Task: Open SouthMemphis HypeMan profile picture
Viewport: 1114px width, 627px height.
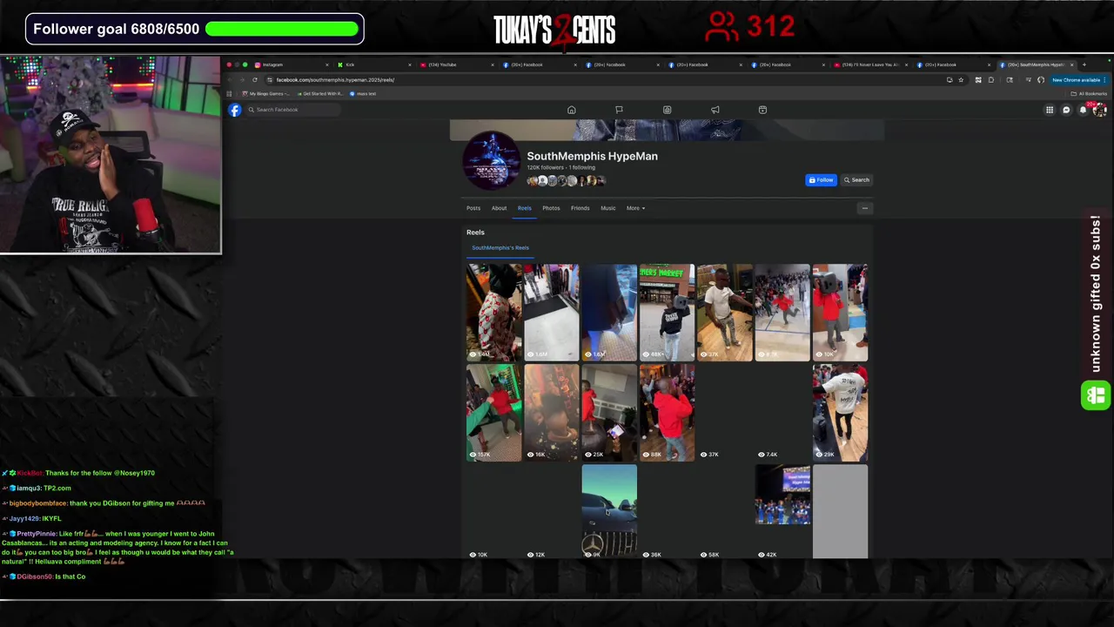Action: 491,161
